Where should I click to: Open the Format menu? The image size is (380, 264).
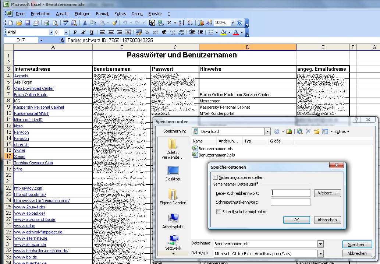[102, 14]
